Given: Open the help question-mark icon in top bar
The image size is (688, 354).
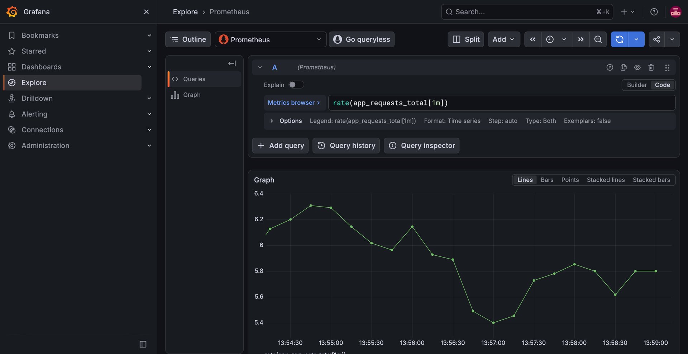Looking at the screenshot, I should click(x=654, y=12).
